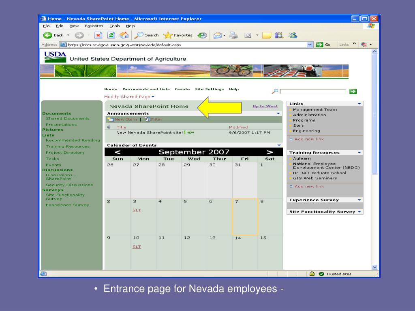The width and height of the screenshot is (415, 311).
Task: Open Site Settings navigation tab
Action: pyautogui.click(x=210, y=89)
